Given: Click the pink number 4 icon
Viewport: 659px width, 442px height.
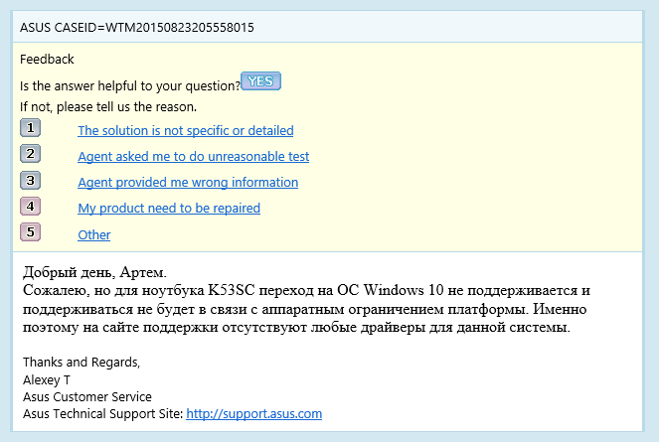Looking at the screenshot, I should tap(30, 207).
